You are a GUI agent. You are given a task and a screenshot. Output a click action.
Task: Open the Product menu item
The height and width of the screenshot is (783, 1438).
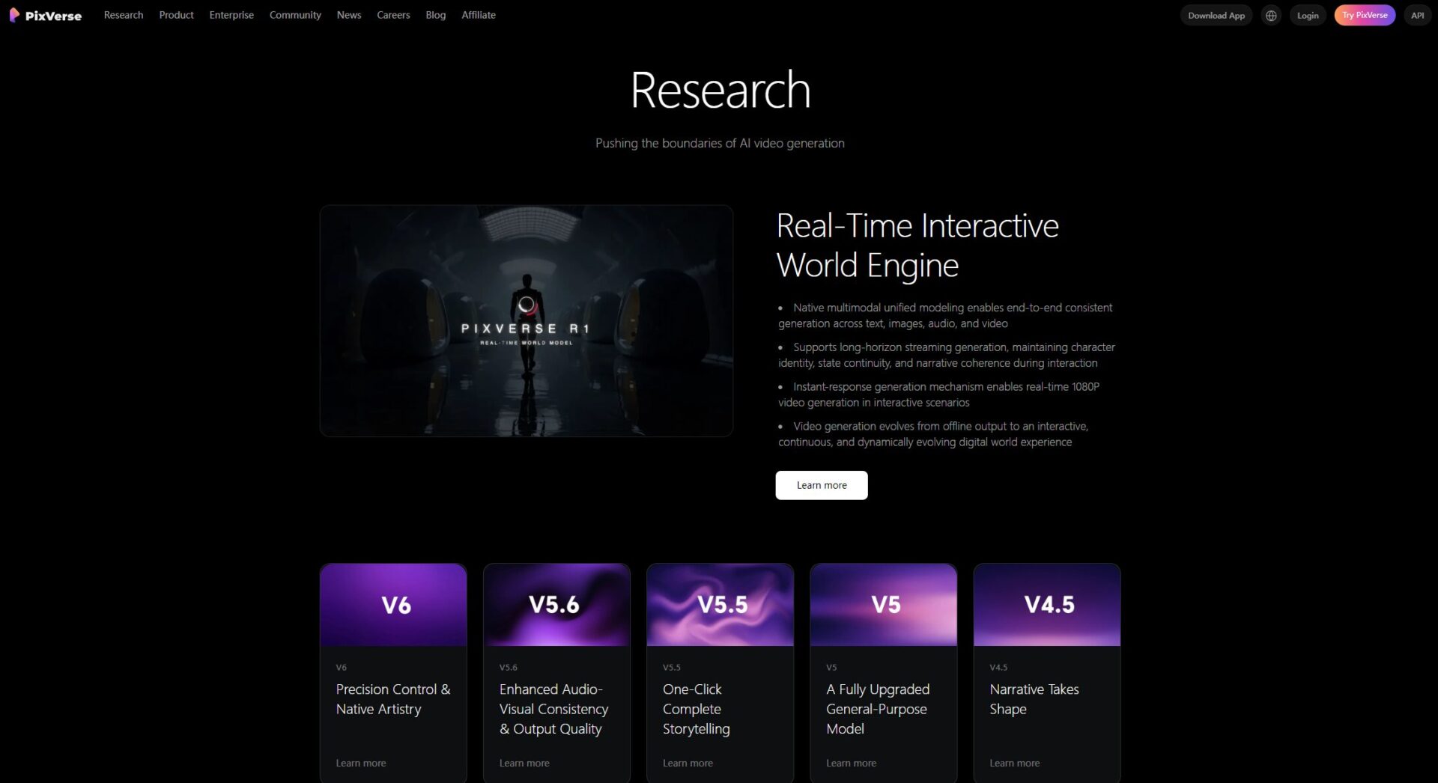(176, 15)
